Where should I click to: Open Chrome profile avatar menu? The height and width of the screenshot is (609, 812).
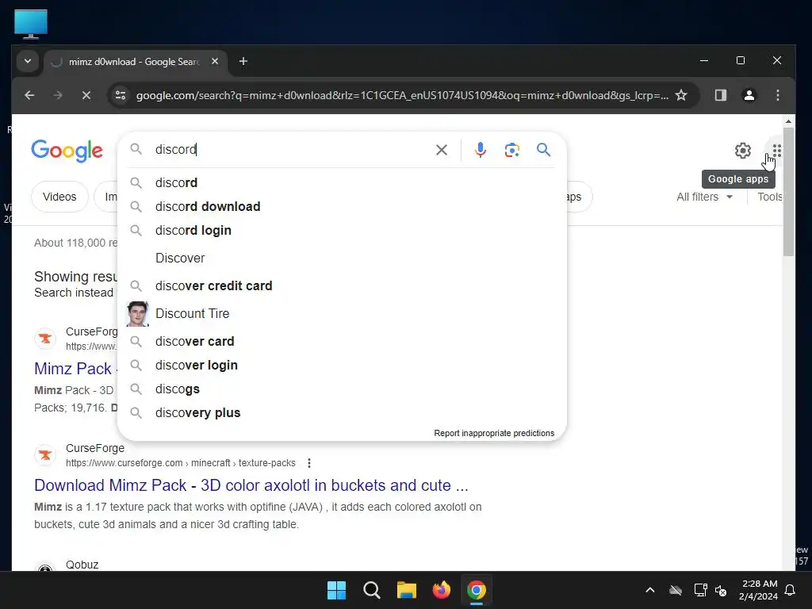point(749,95)
